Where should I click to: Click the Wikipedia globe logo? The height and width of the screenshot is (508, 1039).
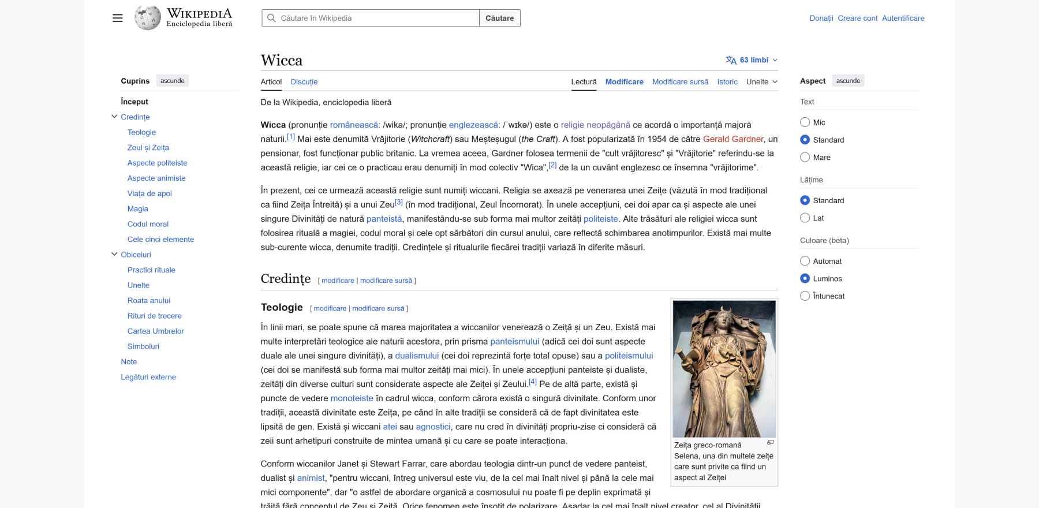148,18
